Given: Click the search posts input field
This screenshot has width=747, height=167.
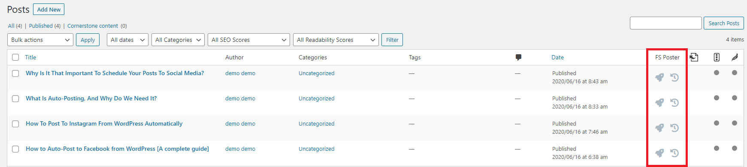Looking at the screenshot, I should [x=665, y=23].
